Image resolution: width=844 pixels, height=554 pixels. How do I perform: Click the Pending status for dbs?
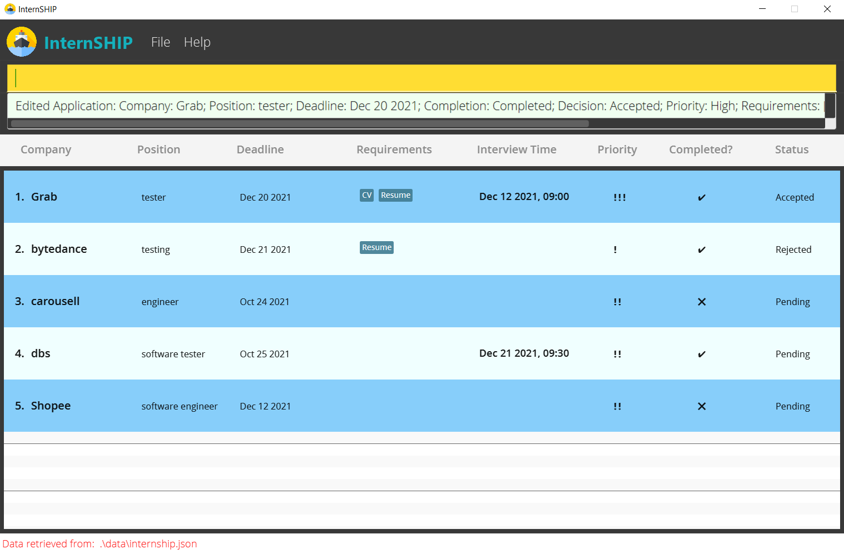tap(793, 354)
